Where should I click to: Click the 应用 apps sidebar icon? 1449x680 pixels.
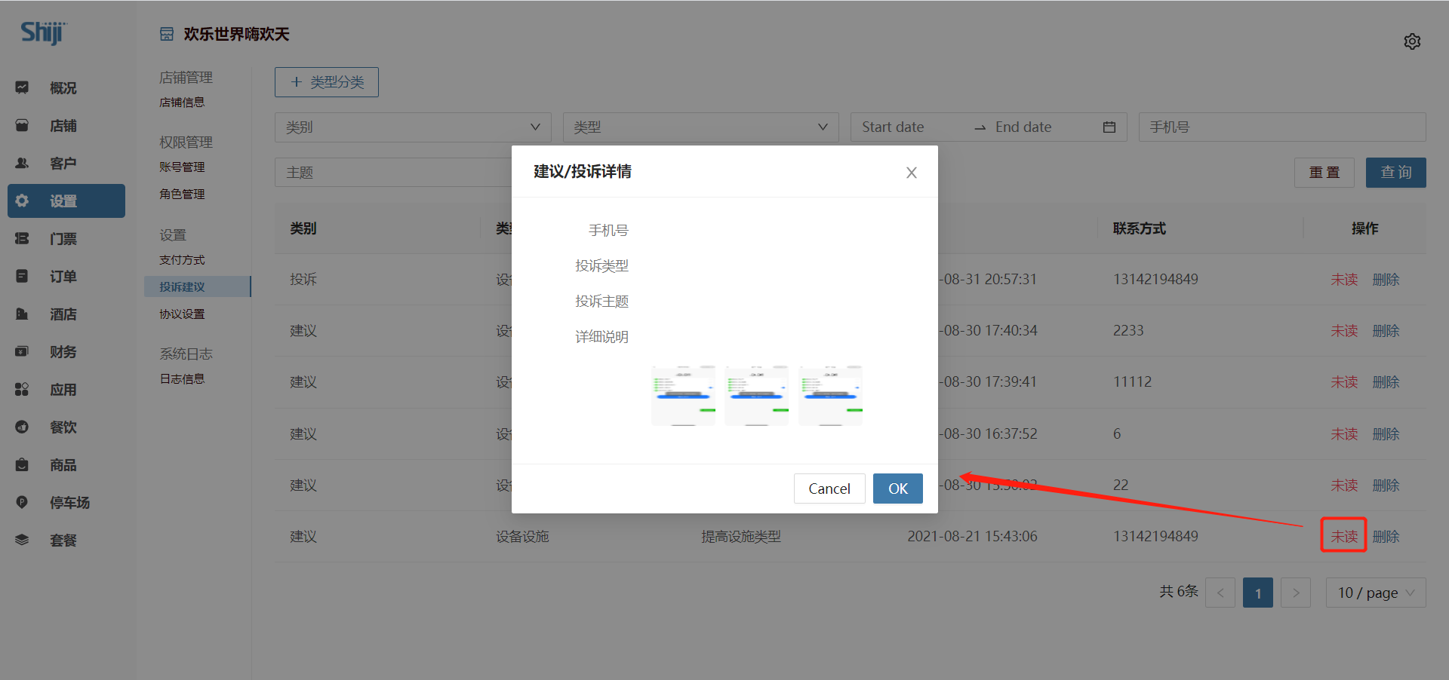pyautogui.click(x=22, y=389)
